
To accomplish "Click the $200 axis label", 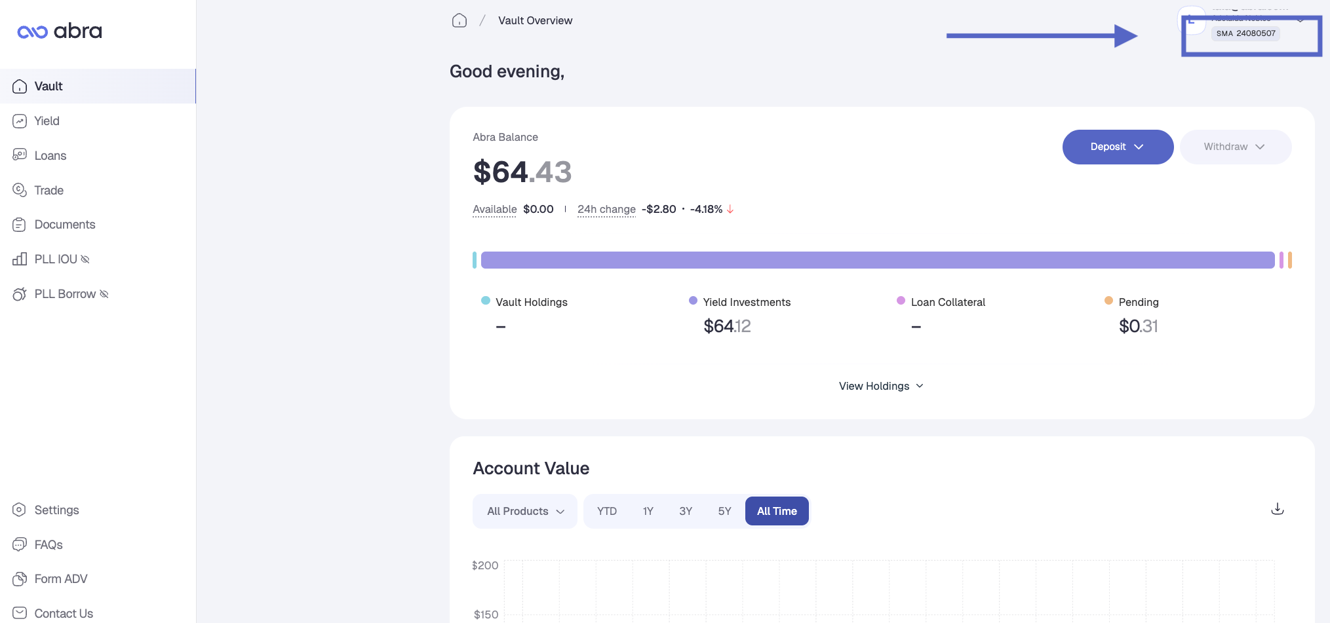I will [485, 565].
